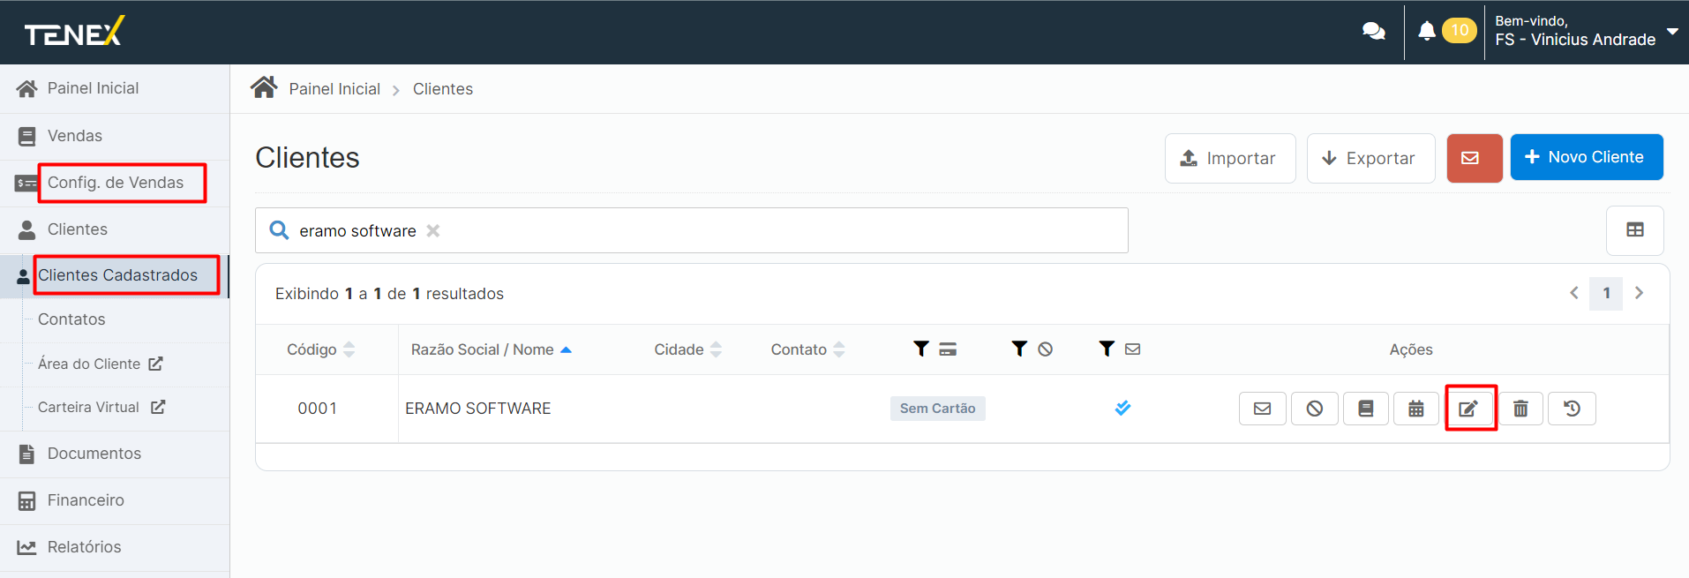Click the Exportar button
1689x578 pixels.
pyautogui.click(x=1370, y=158)
